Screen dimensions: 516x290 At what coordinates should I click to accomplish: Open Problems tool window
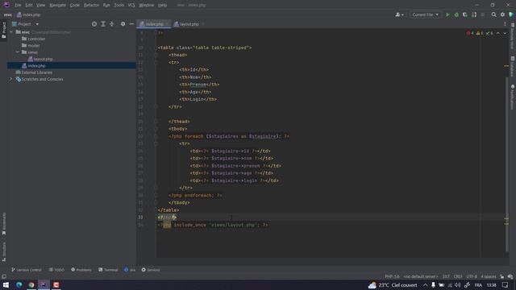click(81, 270)
